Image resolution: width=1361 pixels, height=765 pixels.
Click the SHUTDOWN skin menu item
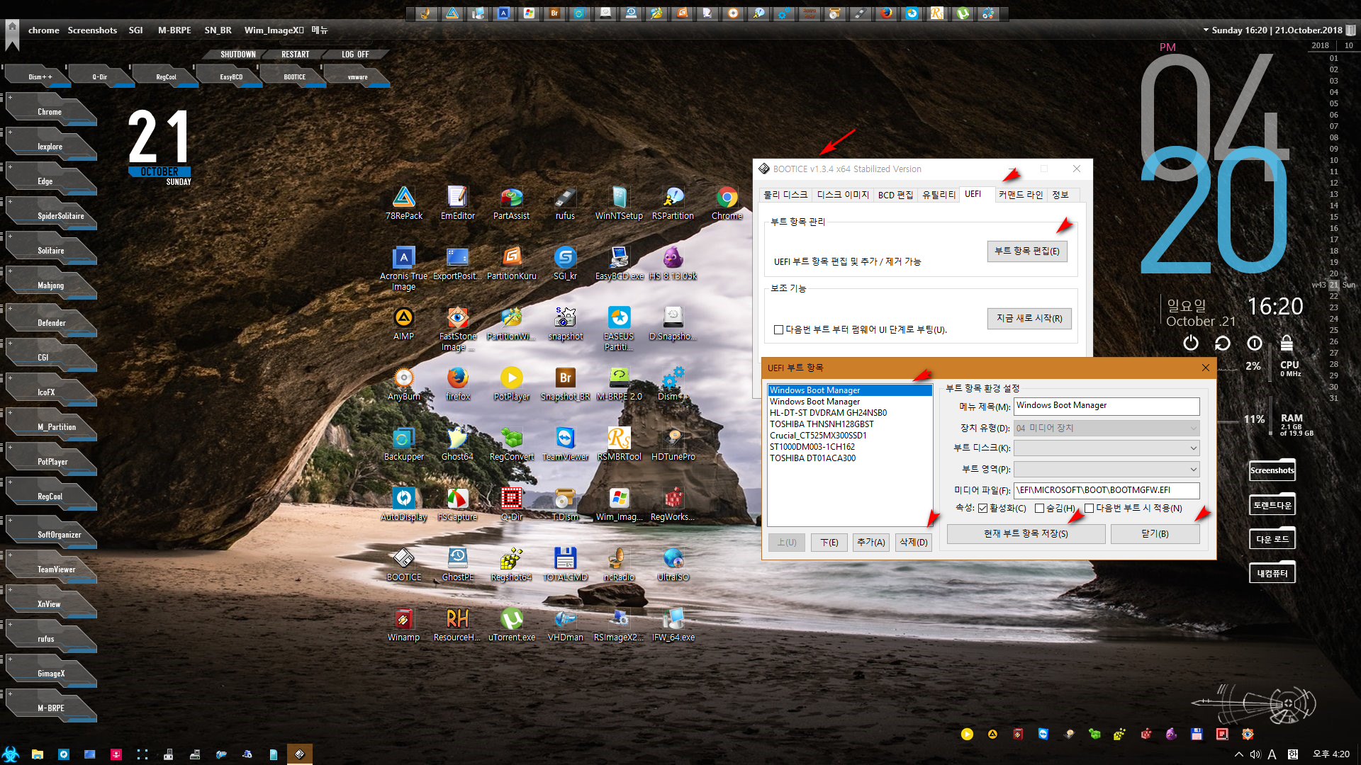click(237, 55)
